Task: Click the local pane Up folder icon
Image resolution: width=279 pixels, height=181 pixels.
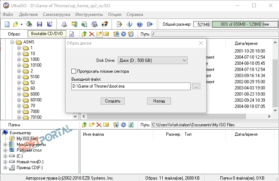Action: point(84,125)
